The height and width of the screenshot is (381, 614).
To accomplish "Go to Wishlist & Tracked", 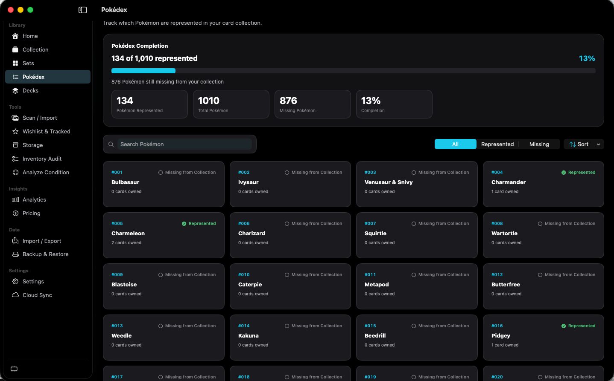I will (x=48, y=132).
